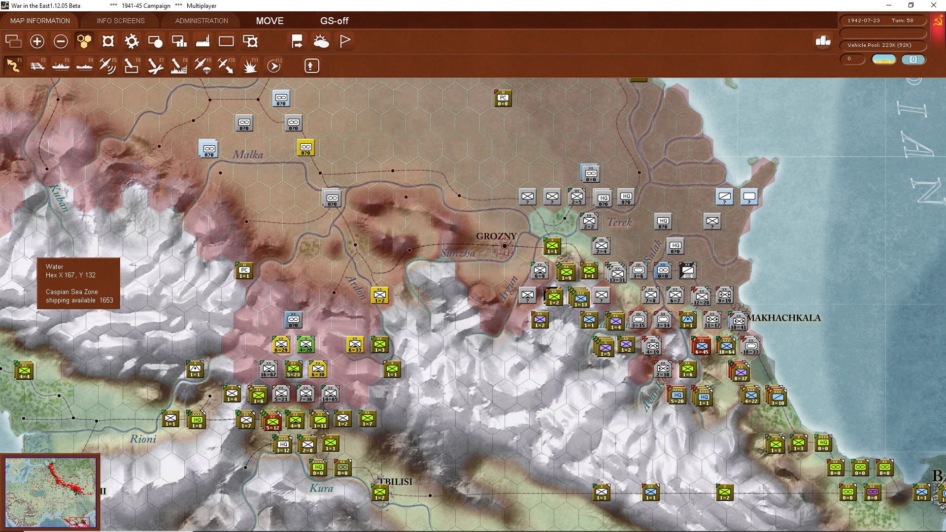
Task: Select air transport paradrop F9 icon
Action: pyautogui.click(x=203, y=66)
